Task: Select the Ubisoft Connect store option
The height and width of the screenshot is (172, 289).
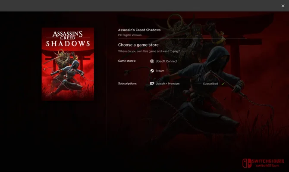Action: tap(163, 61)
